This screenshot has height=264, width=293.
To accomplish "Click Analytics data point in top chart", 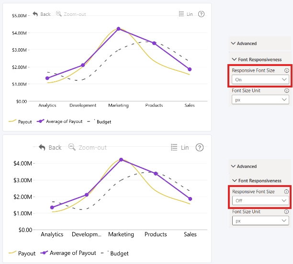I will pos(47,78).
